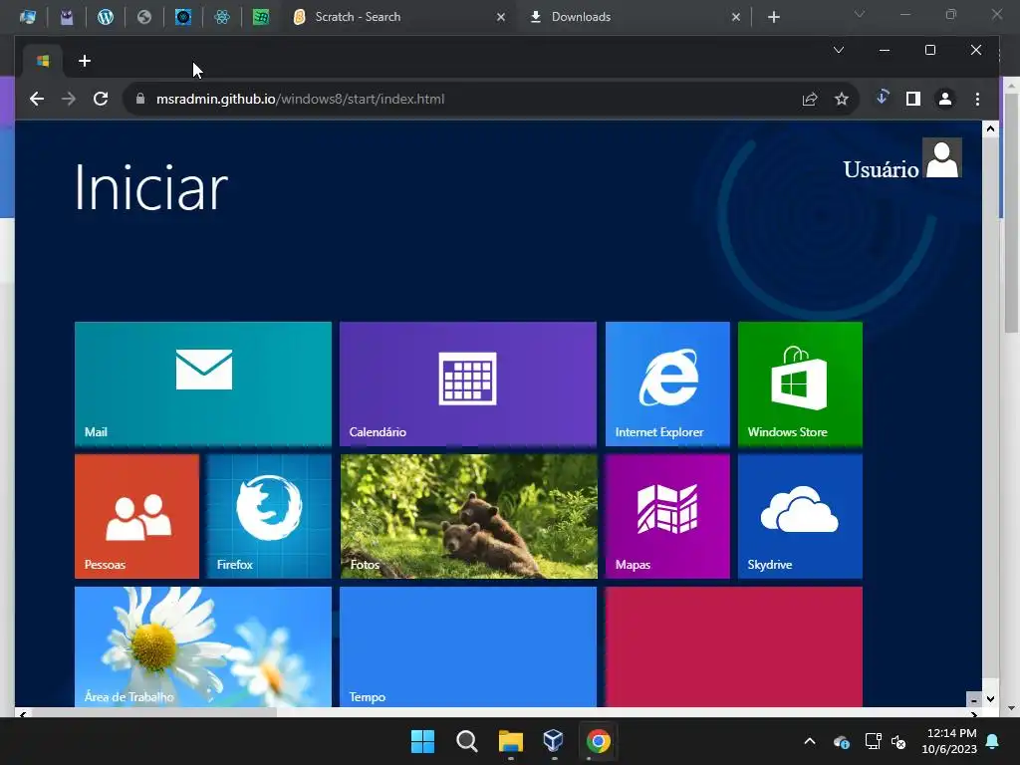This screenshot has width=1020, height=765.
Task: Open the cloud sync tray icon
Action: 841,741
